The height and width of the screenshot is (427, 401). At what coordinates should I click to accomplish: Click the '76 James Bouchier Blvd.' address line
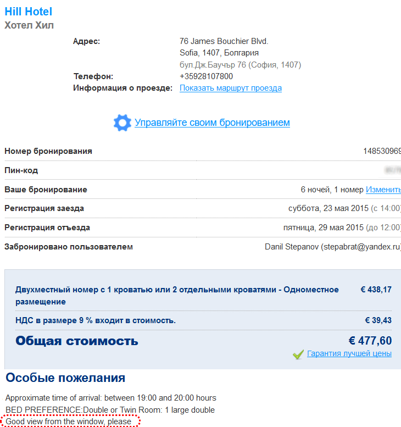[x=224, y=41]
